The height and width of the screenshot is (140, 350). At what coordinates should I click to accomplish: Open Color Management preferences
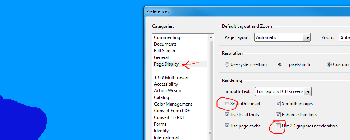coord(173,104)
